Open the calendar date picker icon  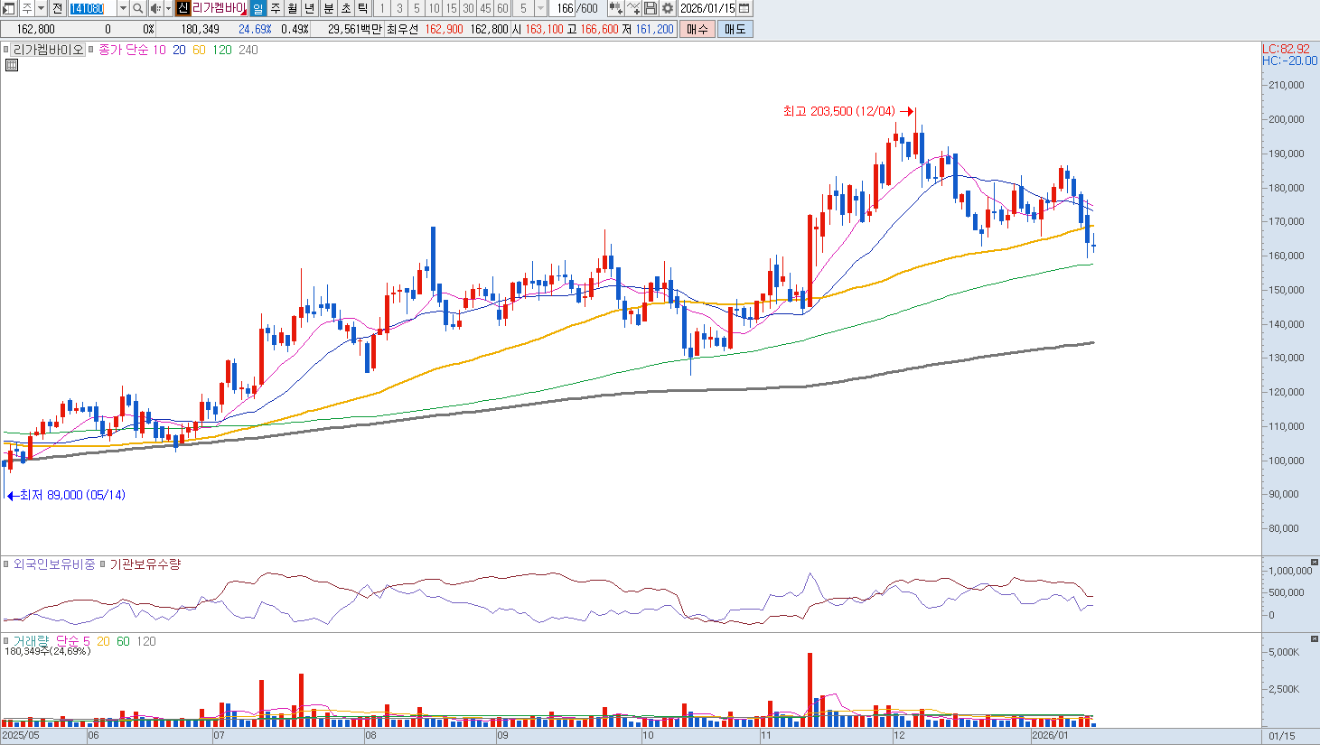pos(744,8)
